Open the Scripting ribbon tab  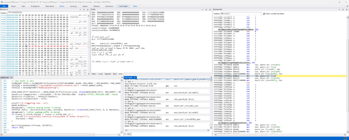[73, 6]
